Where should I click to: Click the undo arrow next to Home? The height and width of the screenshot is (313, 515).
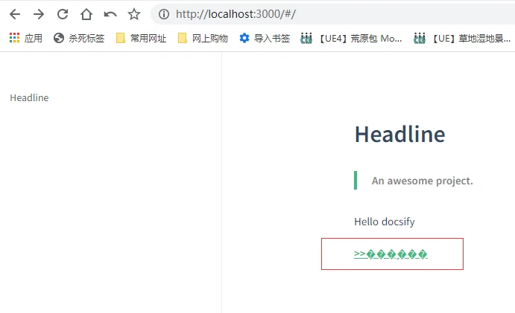[x=110, y=14]
